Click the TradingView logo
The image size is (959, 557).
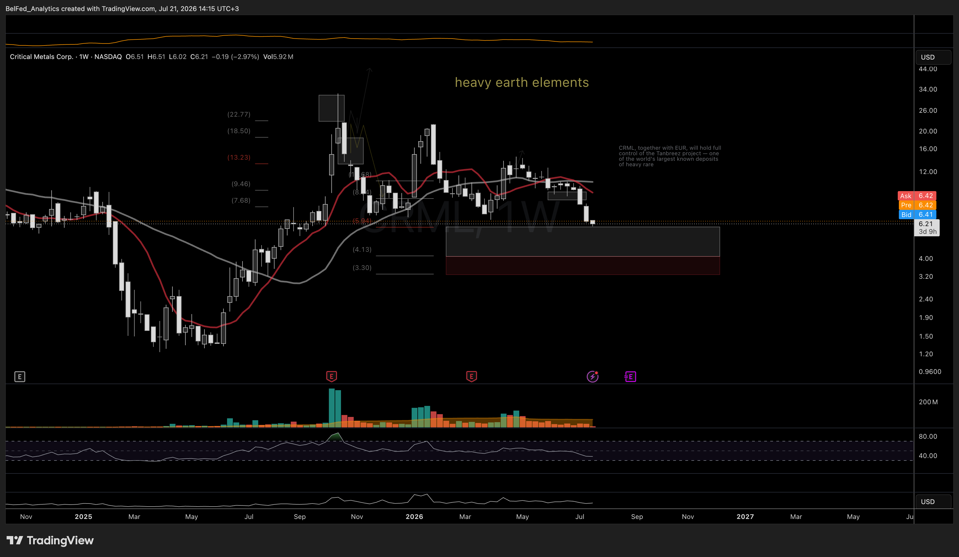[50, 540]
